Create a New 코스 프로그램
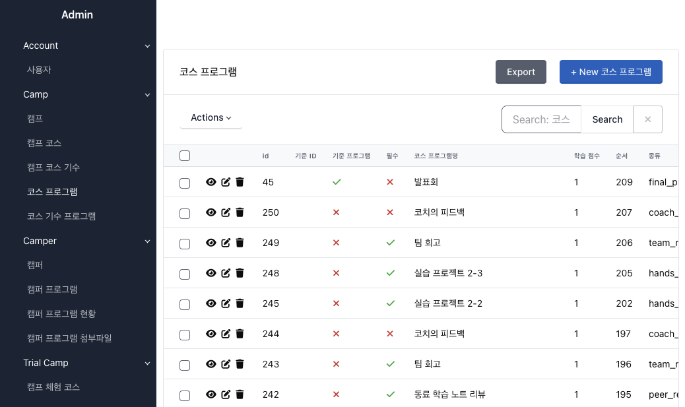Screen dimensions: 685x407 pos(610,72)
